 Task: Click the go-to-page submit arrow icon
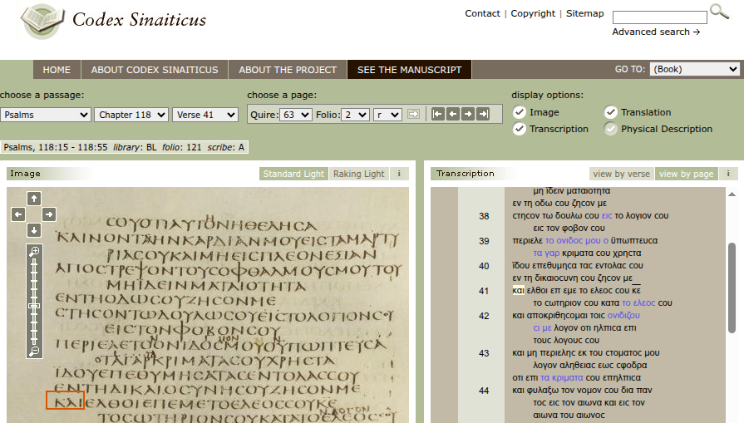pyautogui.click(x=414, y=115)
